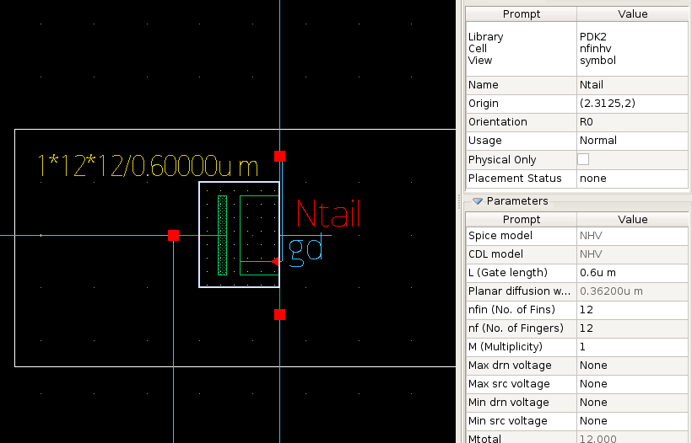The image size is (692, 443).
Task: Click the red handle above the transistor
Action: point(279,156)
